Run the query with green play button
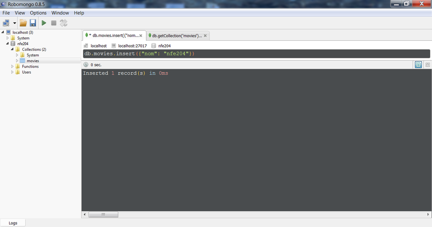 (x=44, y=23)
